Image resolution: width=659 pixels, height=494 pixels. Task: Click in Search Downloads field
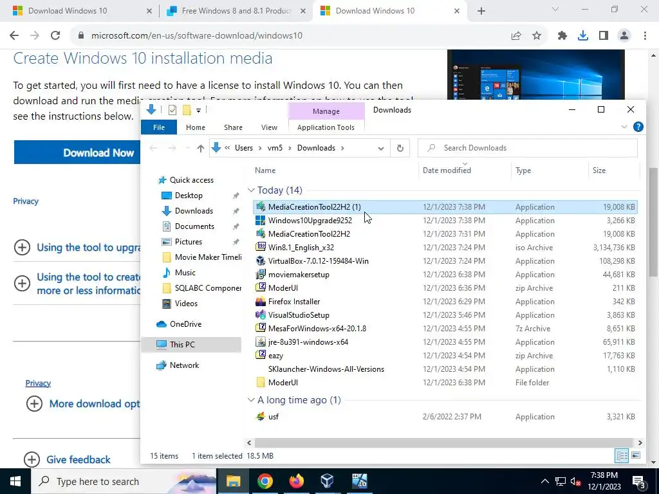[x=528, y=148]
